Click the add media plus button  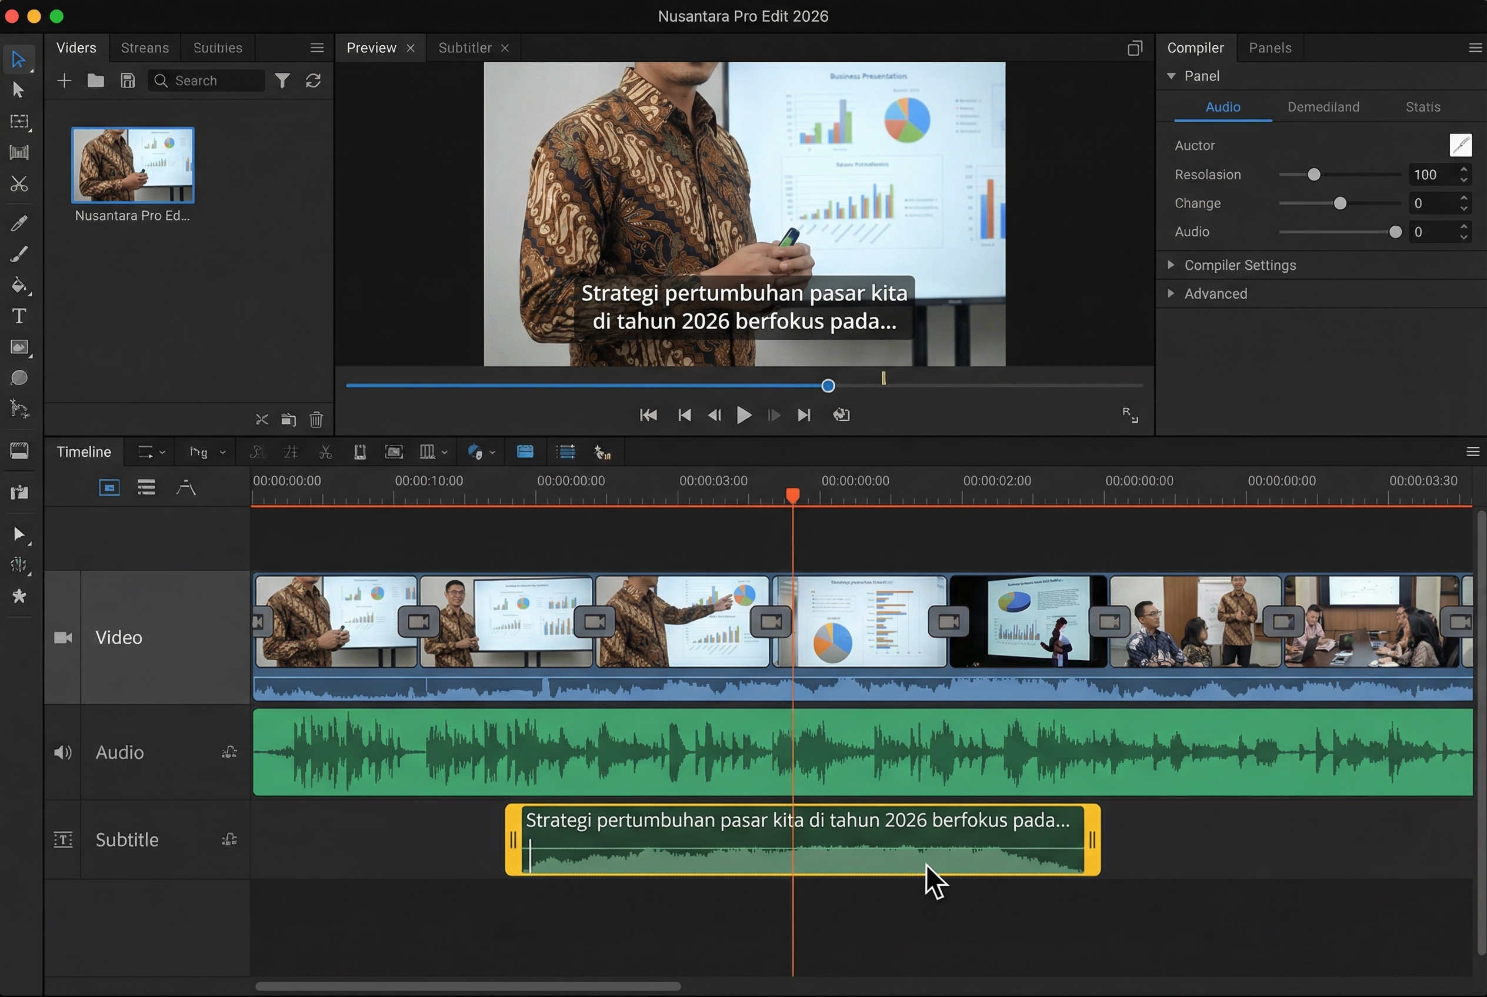64,81
